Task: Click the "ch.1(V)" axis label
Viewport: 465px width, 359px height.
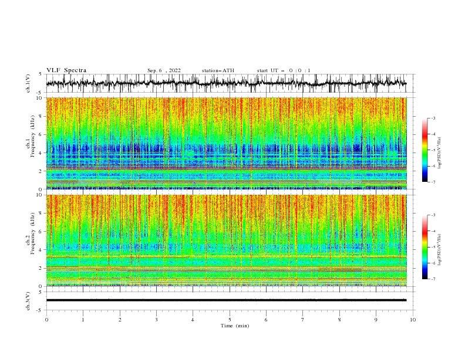Action: click(x=28, y=83)
